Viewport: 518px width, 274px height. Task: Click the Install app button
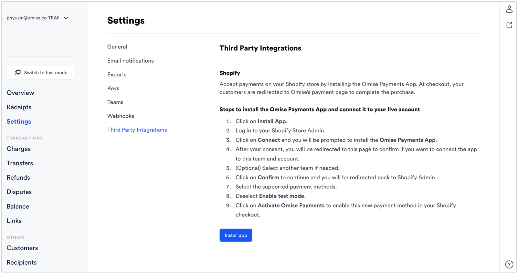(236, 235)
